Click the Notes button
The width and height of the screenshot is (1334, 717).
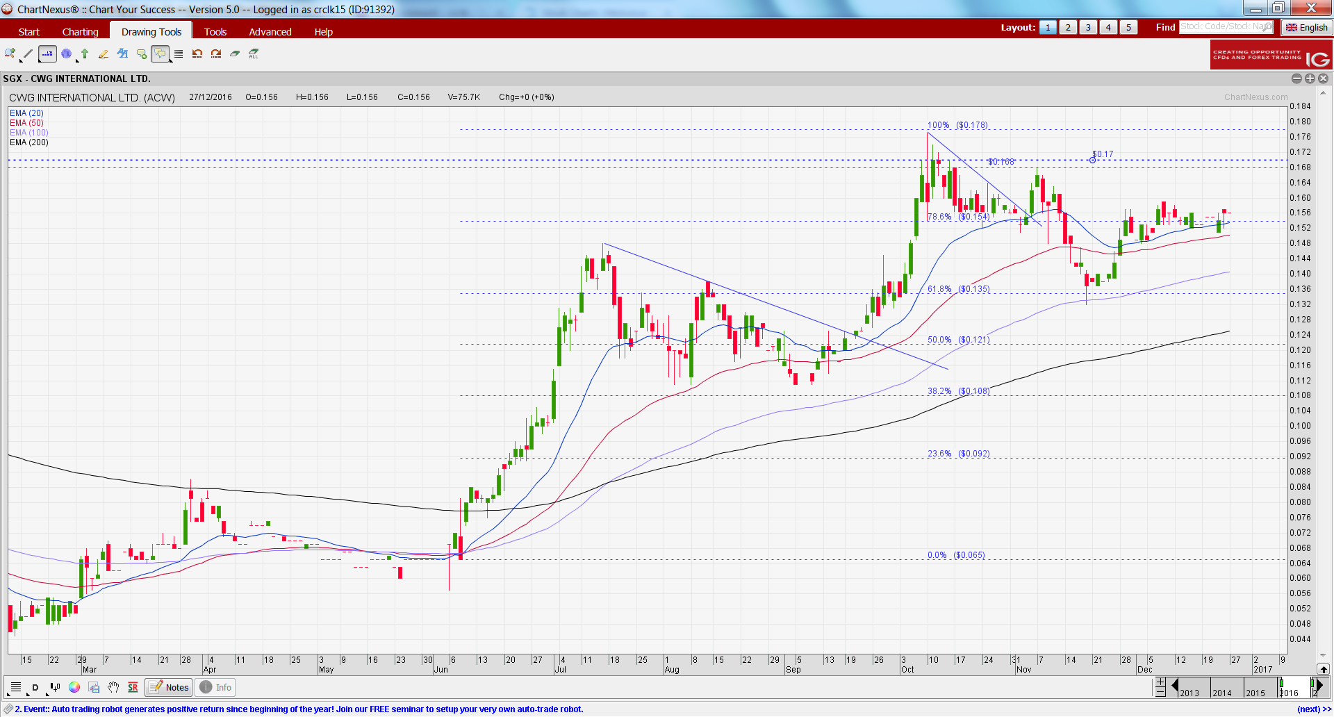(x=169, y=687)
